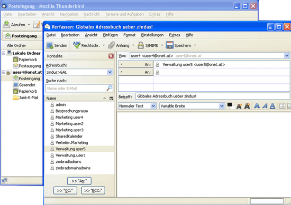Select contact zimbradladmins

click(79, 162)
